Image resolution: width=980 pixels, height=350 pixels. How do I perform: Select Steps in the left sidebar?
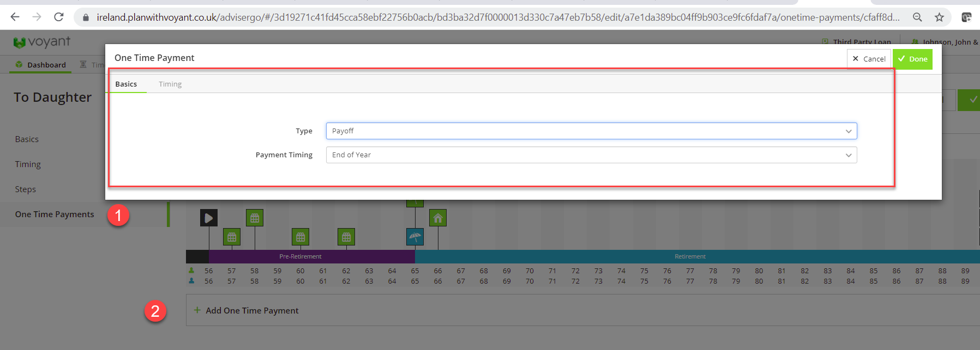coord(26,189)
